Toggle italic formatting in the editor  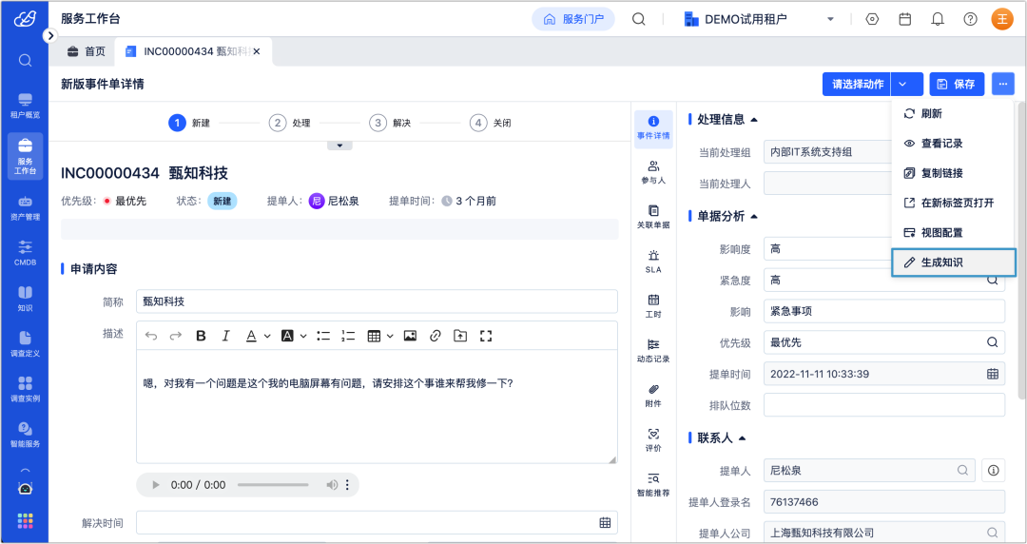(x=226, y=336)
